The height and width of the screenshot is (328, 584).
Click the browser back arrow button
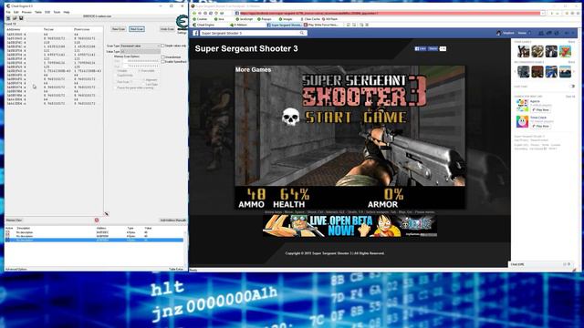pos(194,13)
